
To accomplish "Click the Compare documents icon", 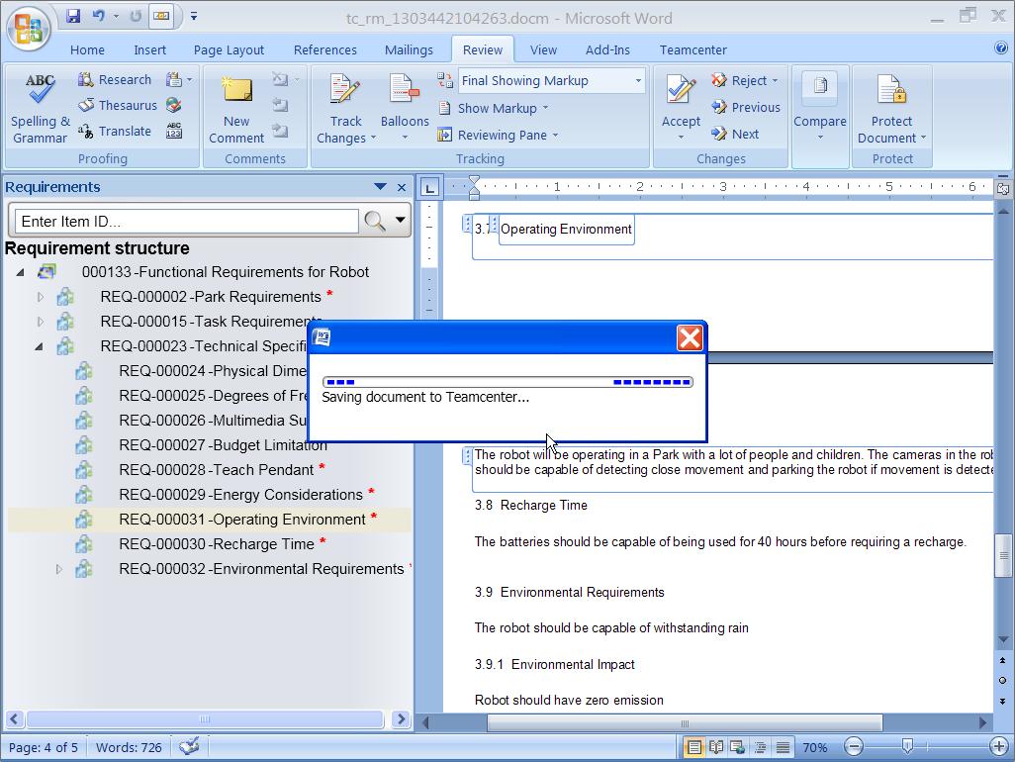I will [820, 87].
